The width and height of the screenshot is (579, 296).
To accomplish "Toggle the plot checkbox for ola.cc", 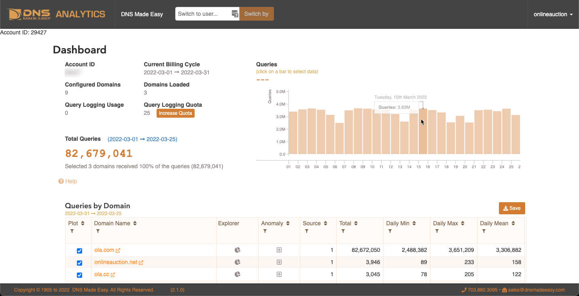I will click(x=80, y=275).
